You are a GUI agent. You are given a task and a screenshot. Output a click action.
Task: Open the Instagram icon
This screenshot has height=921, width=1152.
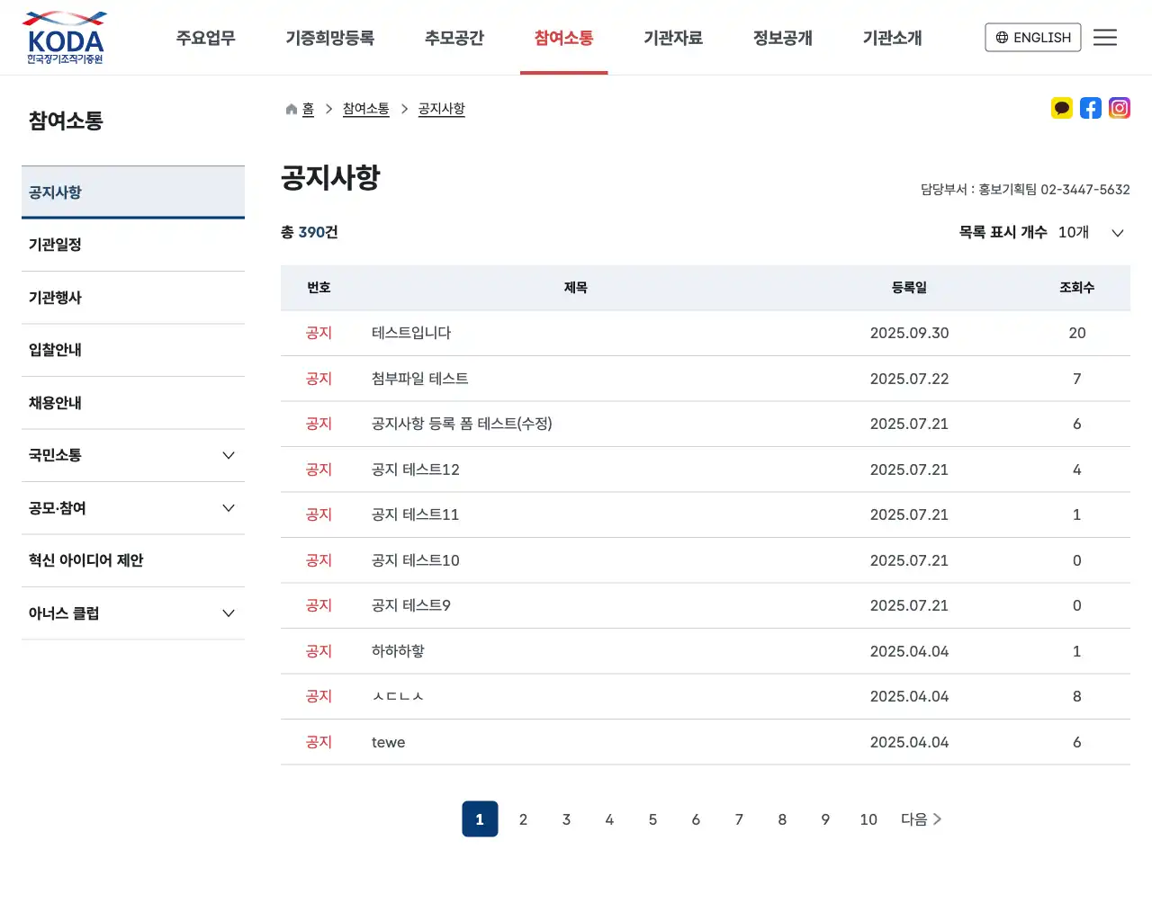(1120, 107)
